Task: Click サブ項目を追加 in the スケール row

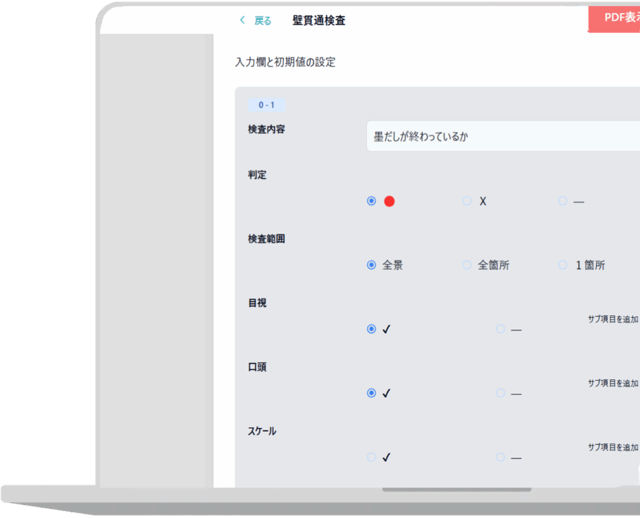Action: (613, 447)
